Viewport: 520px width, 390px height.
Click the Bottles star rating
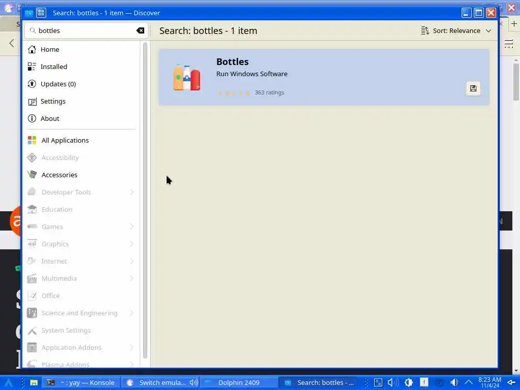click(234, 93)
